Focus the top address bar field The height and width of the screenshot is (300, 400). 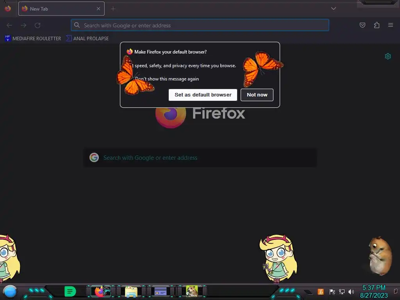200,25
